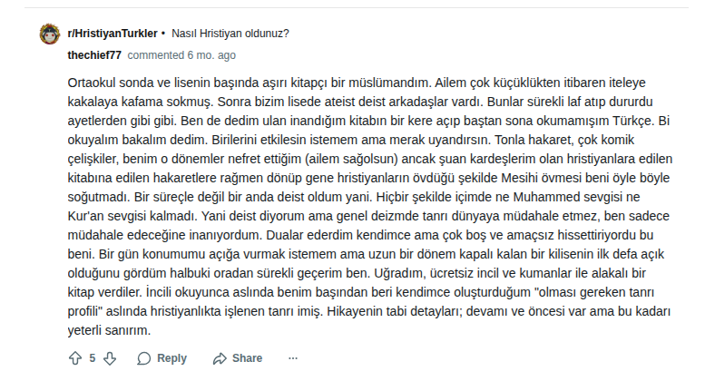Upvote thechief77's comment
The image size is (705, 381).
point(74,358)
